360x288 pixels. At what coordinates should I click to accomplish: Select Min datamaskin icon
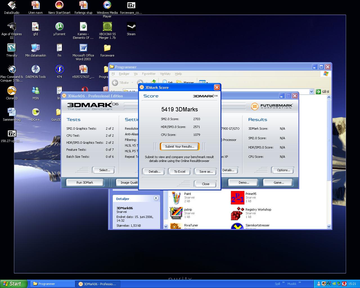coord(35,50)
